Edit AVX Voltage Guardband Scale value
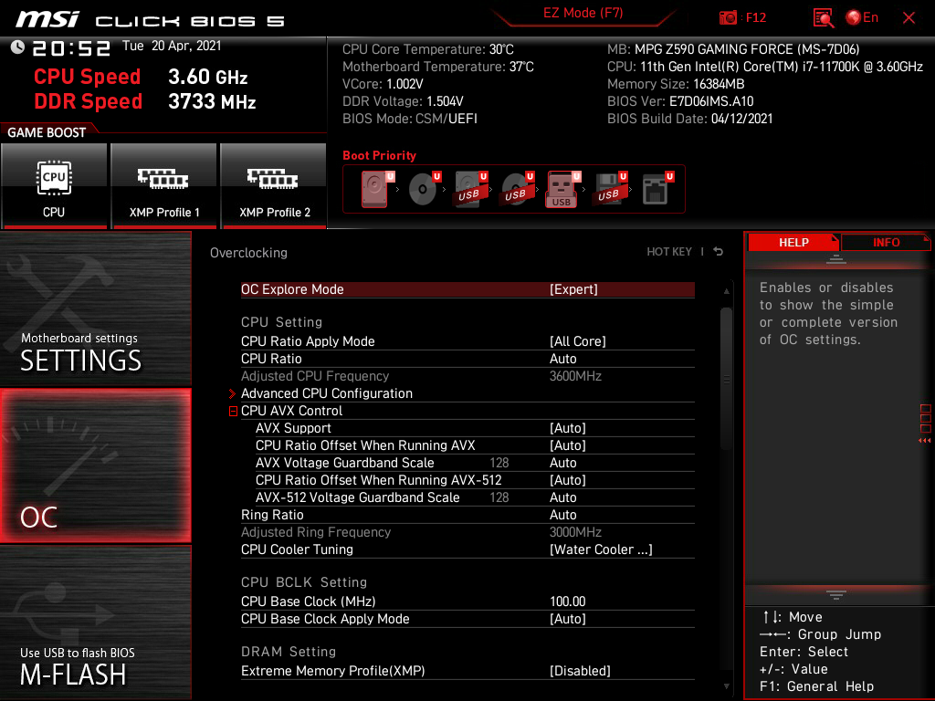This screenshot has height=701, width=935. (475, 463)
